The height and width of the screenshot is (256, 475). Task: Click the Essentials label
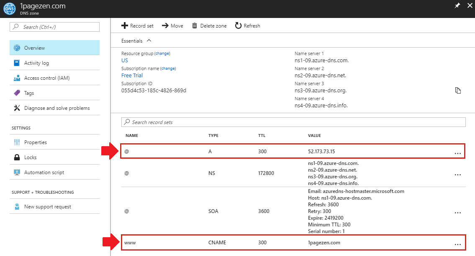(x=132, y=41)
